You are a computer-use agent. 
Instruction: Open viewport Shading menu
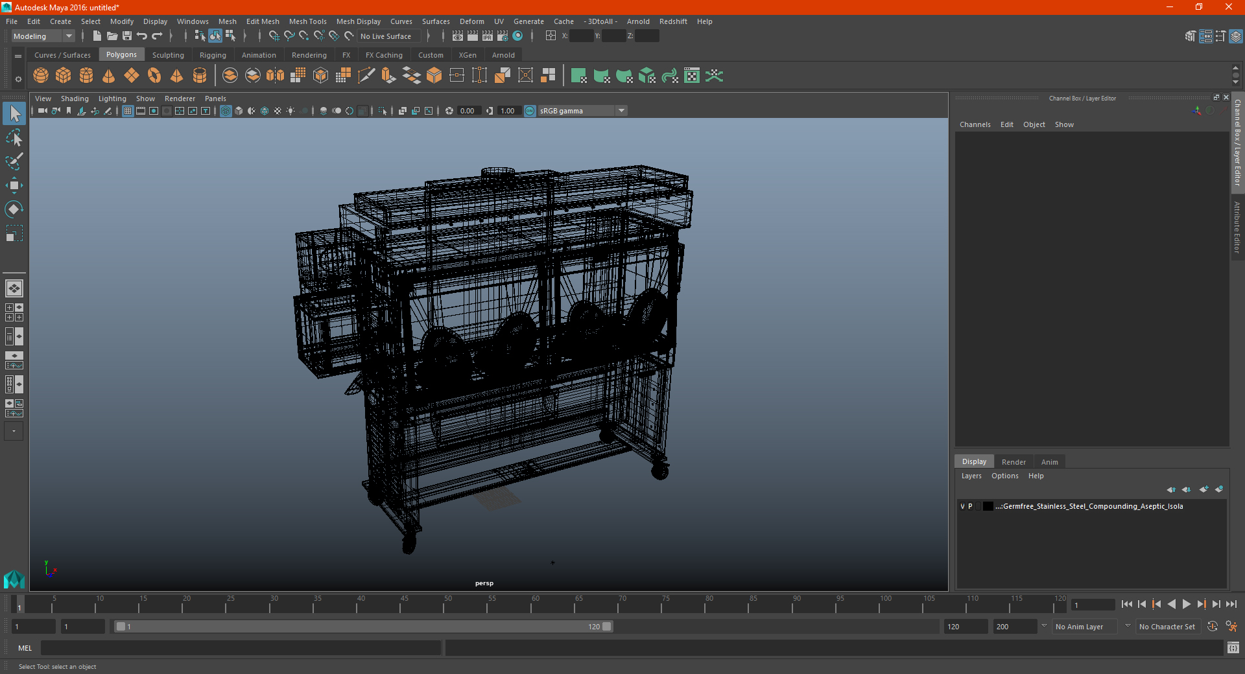(x=75, y=99)
